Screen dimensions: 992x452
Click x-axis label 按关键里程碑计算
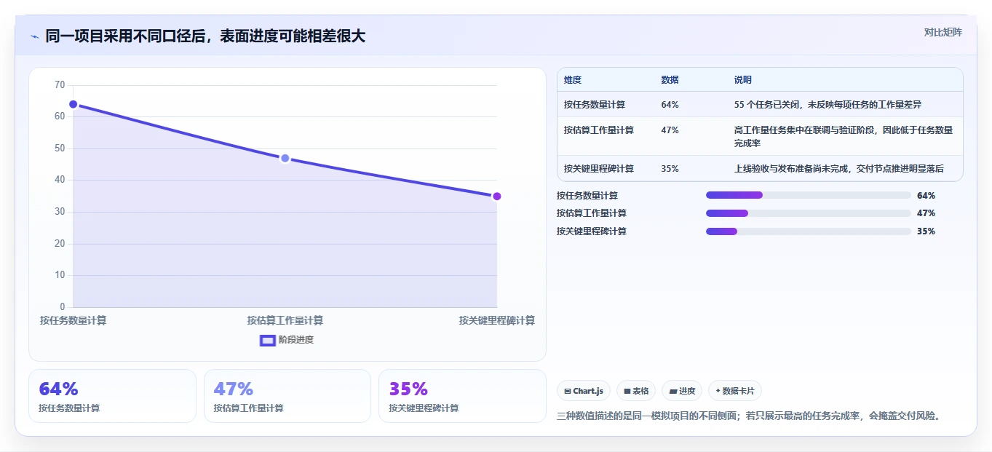pyautogui.click(x=497, y=320)
